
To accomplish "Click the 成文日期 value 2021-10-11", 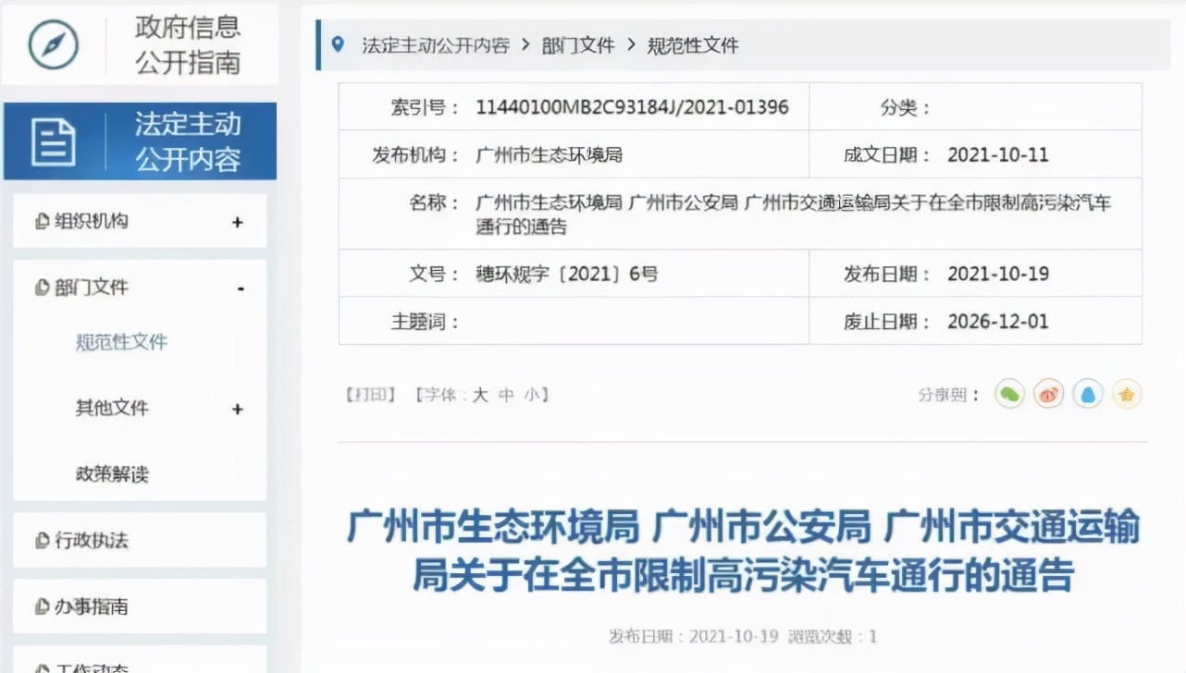I will click(998, 154).
